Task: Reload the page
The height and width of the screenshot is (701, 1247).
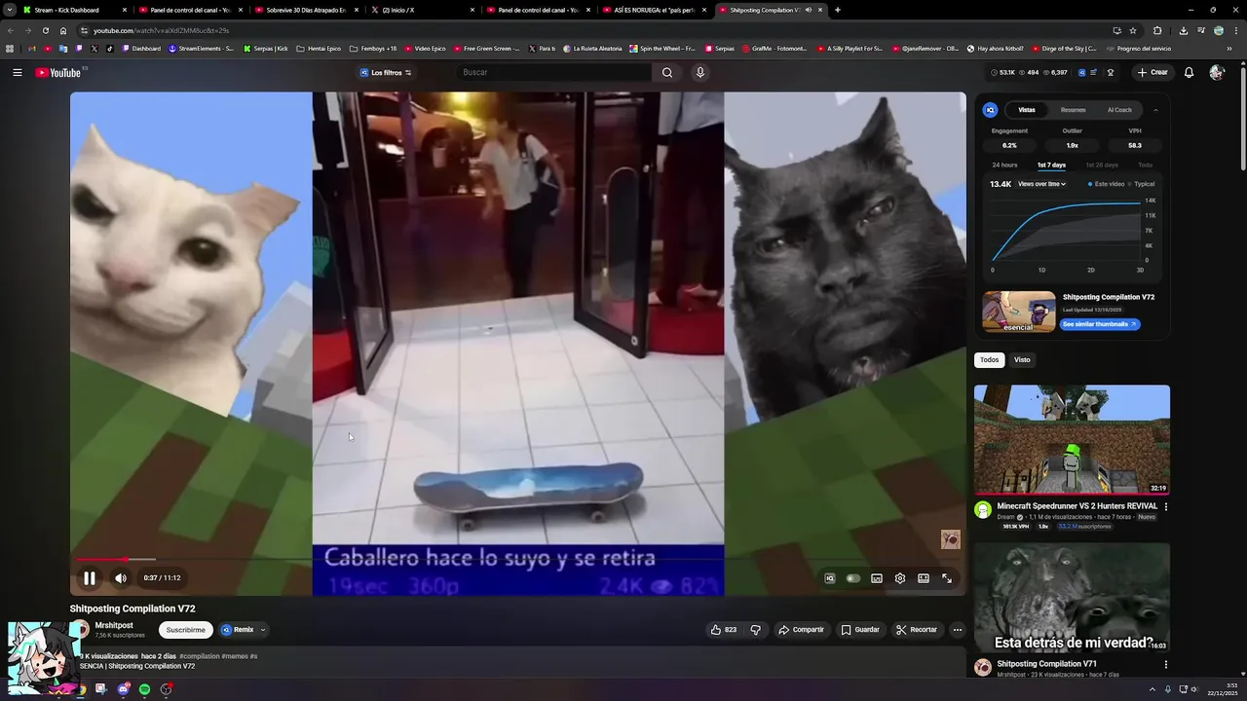Action: click(x=45, y=30)
